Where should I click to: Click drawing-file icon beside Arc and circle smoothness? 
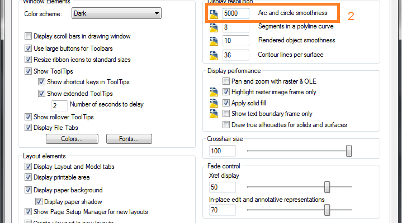tap(214, 14)
